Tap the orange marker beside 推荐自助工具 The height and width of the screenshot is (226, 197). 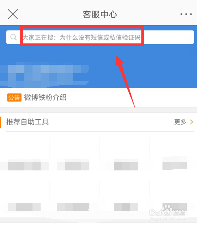(x=0, y=122)
